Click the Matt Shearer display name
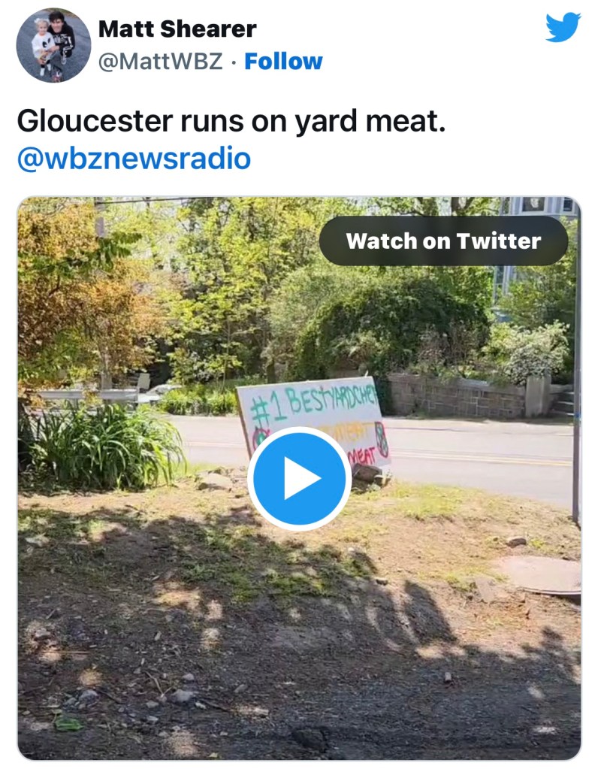The height and width of the screenshot is (769, 595). click(177, 29)
